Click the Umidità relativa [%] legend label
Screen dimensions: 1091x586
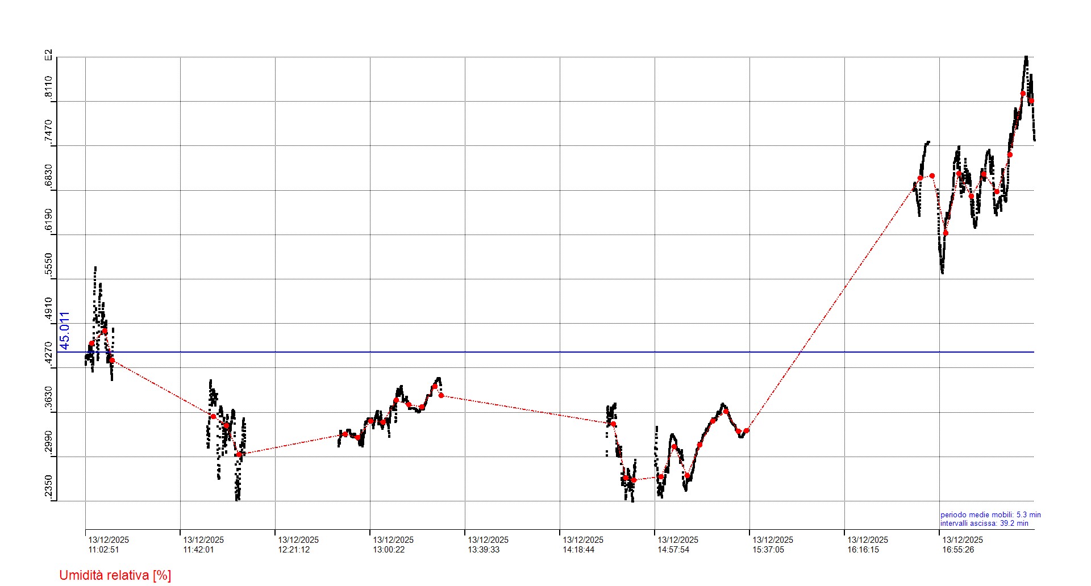click(115, 575)
